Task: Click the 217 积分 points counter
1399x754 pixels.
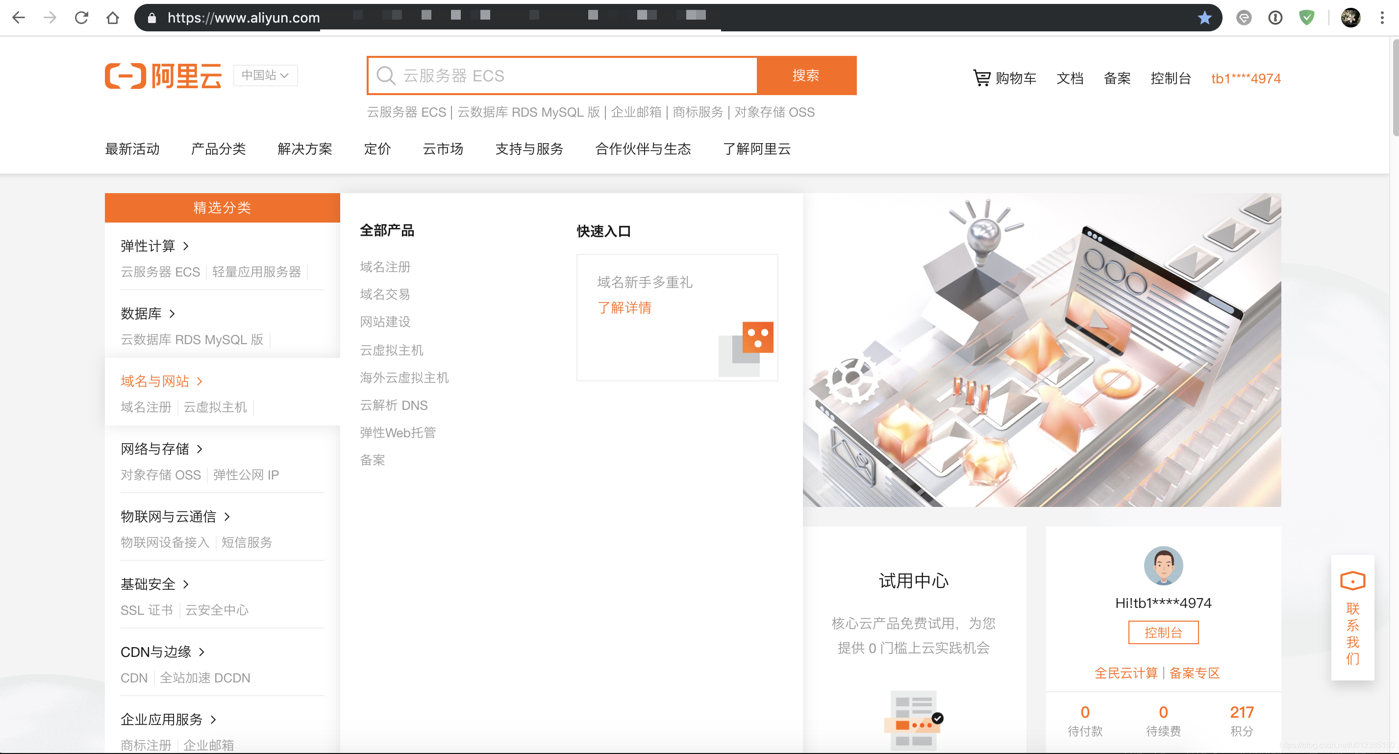Action: coord(1242,720)
